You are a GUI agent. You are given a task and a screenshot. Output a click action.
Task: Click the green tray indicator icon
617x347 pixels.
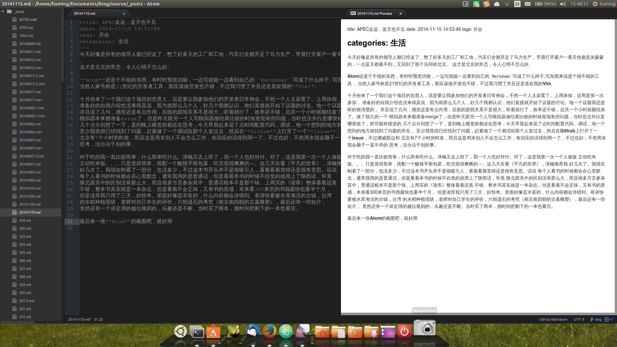coord(476,4)
